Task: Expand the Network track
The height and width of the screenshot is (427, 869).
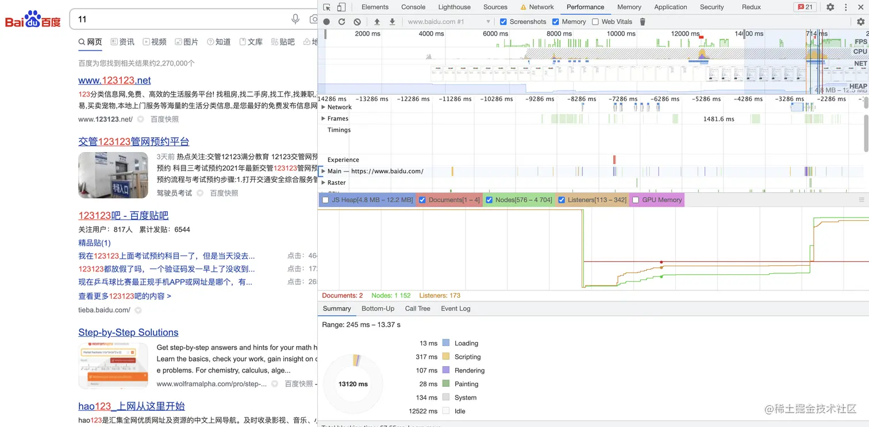Action: [x=324, y=107]
